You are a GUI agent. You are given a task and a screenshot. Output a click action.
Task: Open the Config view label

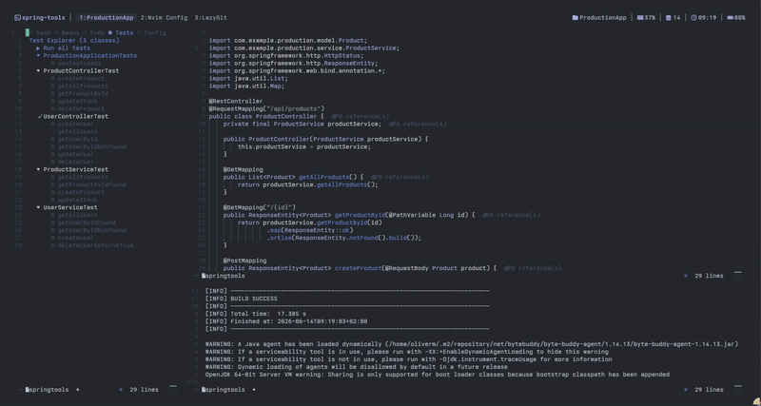pyautogui.click(x=155, y=33)
